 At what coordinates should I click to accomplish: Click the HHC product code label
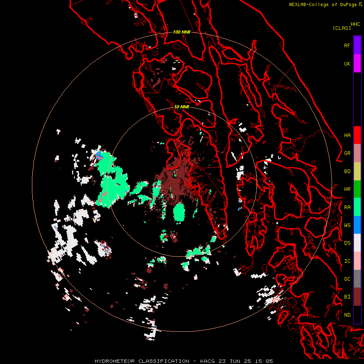click(355, 24)
